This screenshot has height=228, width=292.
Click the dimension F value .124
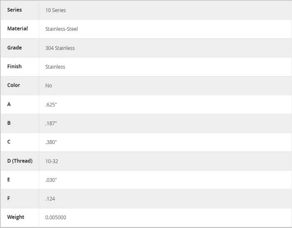[50, 198]
